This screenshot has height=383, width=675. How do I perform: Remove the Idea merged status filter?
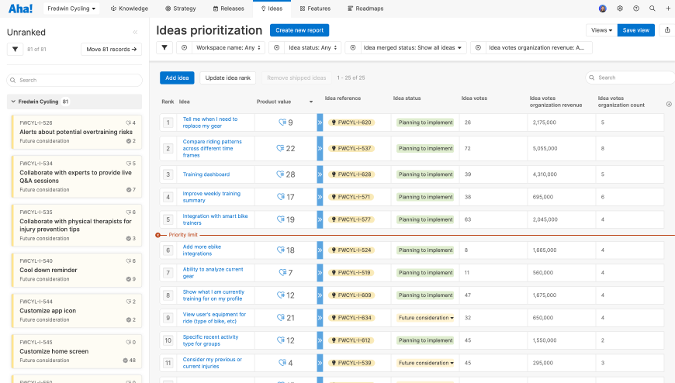pos(353,48)
